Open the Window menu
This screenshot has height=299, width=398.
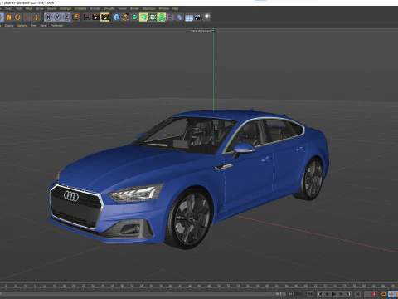[164, 8]
